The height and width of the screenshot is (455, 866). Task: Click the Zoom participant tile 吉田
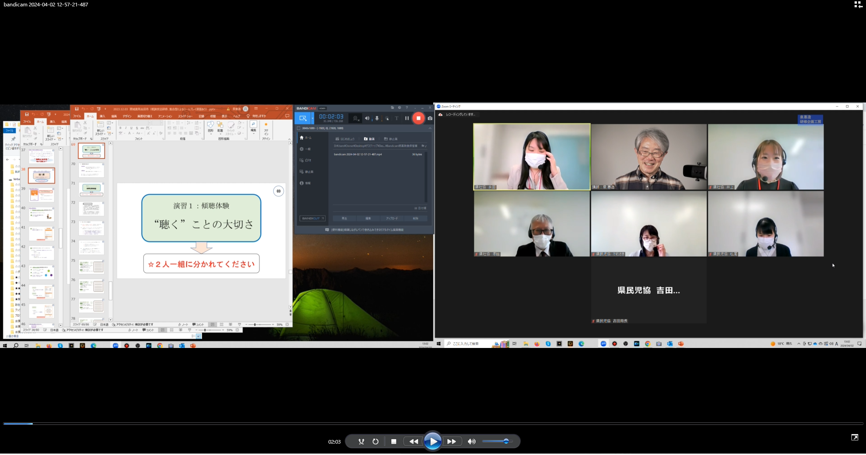pos(648,291)
